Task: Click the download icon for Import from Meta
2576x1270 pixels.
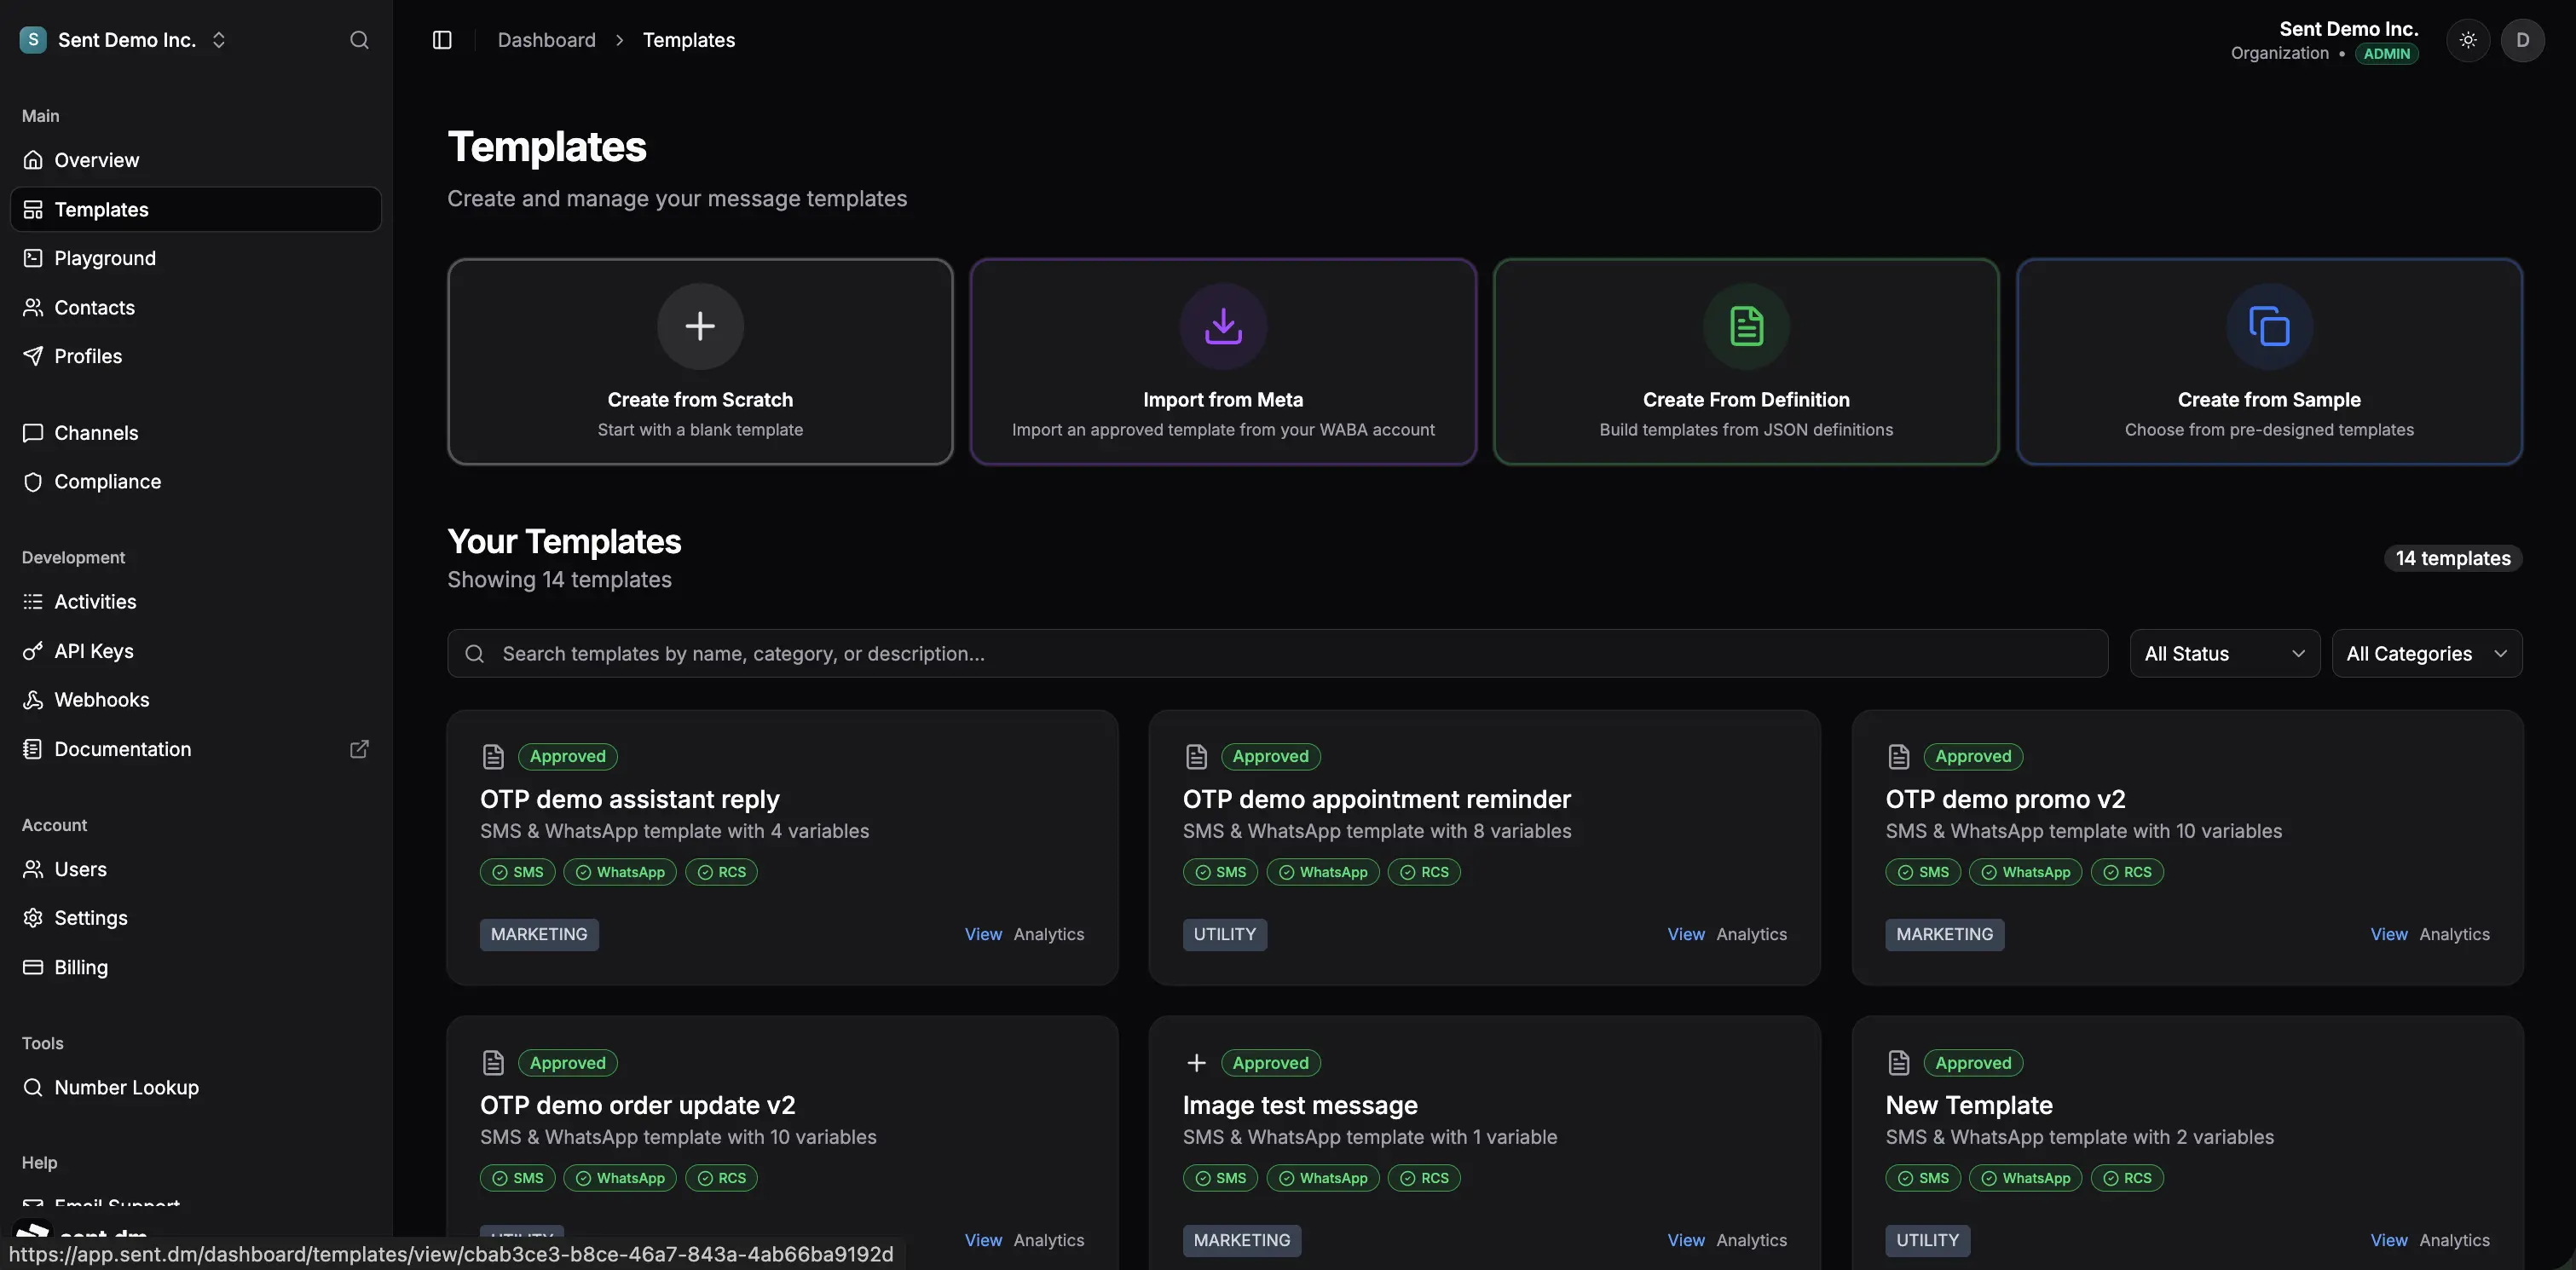Action: tap(1223, 326)
